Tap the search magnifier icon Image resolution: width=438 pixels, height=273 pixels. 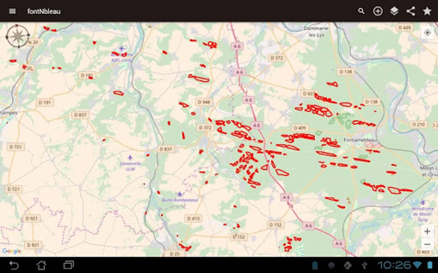tap(361, 11)
